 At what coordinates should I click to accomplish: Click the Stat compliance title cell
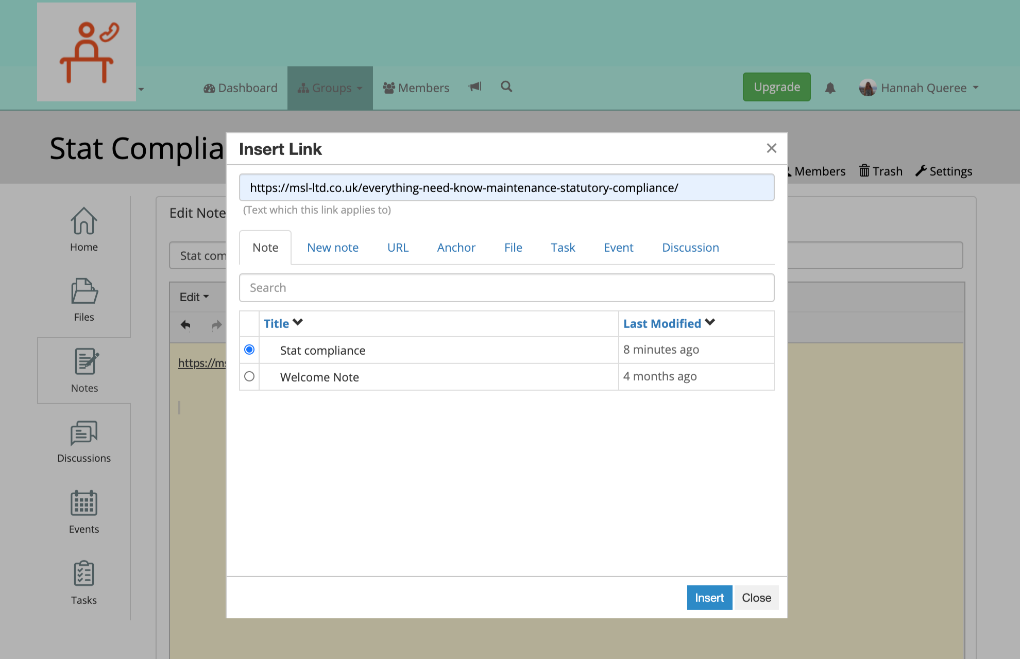point(438,350)
